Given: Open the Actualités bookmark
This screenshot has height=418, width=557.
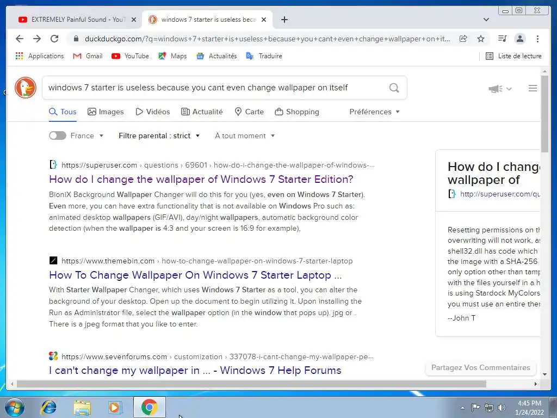Looking at the screenshot, I should click(216, 56).
